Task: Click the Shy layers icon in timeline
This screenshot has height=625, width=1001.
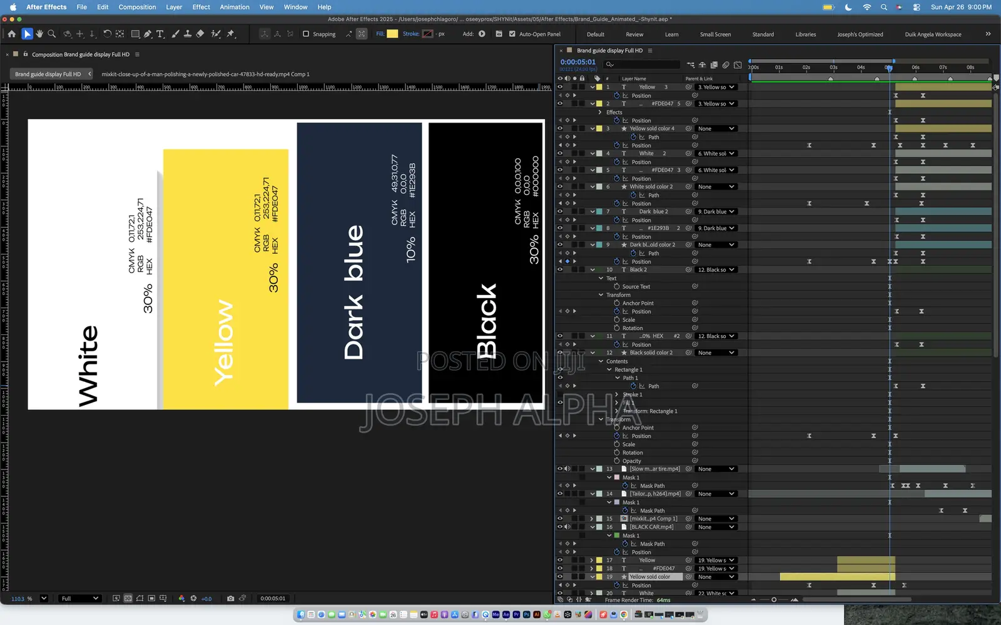Action: click(702, 64)
